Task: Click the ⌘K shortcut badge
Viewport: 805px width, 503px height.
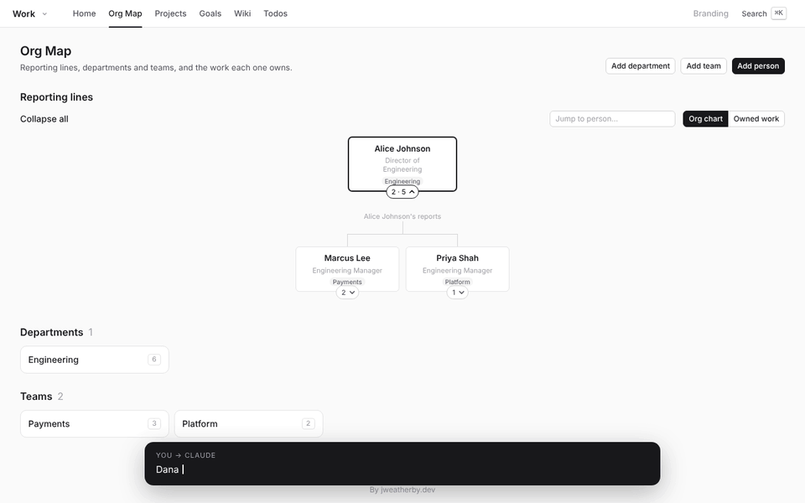Action: [779, 13]
